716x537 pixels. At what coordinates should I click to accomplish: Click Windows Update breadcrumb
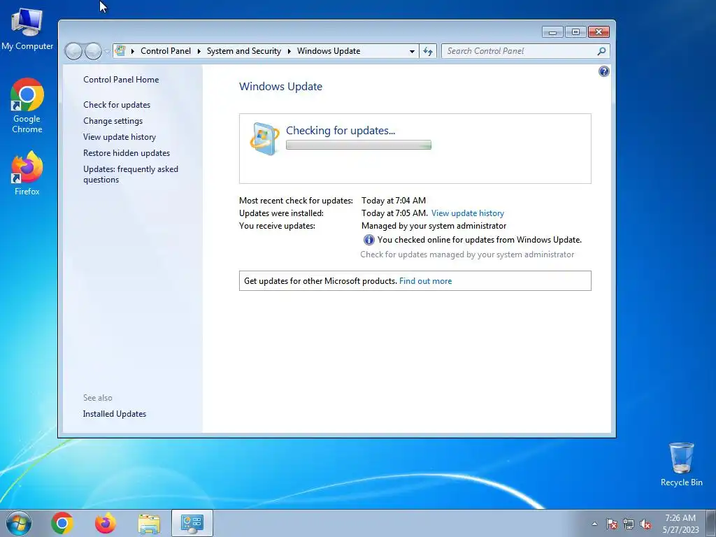click(x=329, y=51)
